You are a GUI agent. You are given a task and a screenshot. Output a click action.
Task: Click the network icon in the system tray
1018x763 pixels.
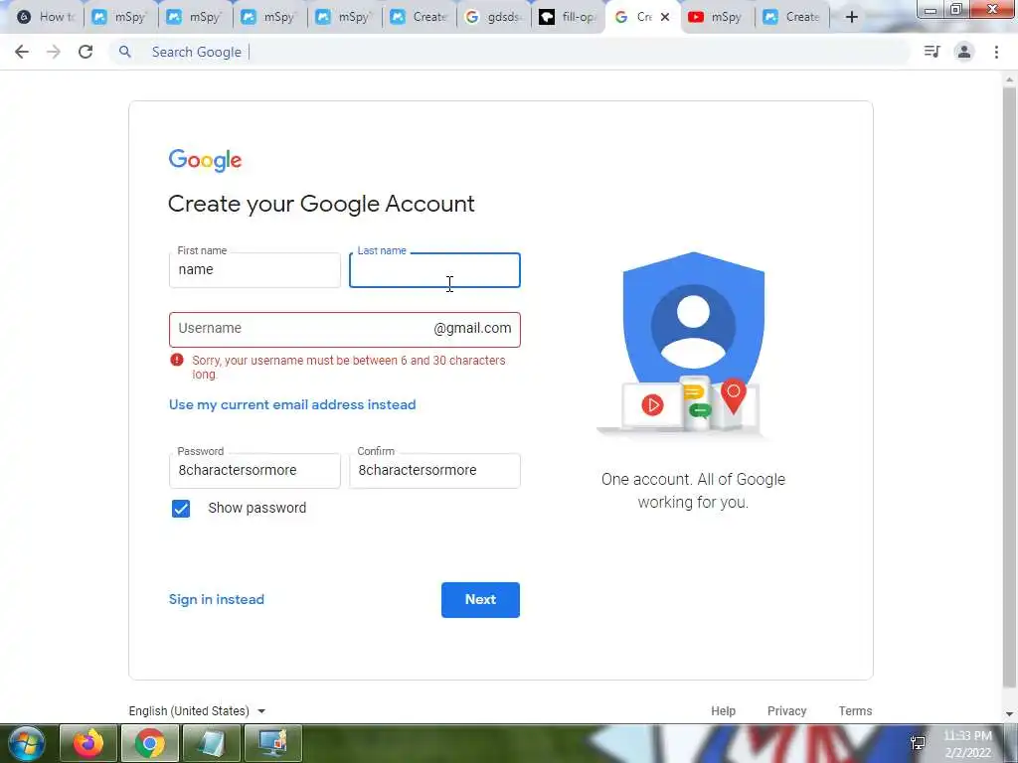pyautogui.click(x=918, y=743)
